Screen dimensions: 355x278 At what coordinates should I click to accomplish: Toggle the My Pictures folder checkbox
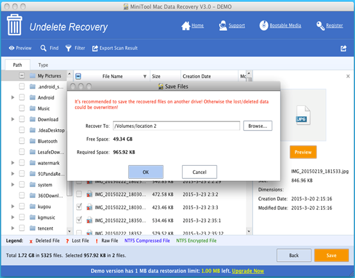click(x=22, y=76)
